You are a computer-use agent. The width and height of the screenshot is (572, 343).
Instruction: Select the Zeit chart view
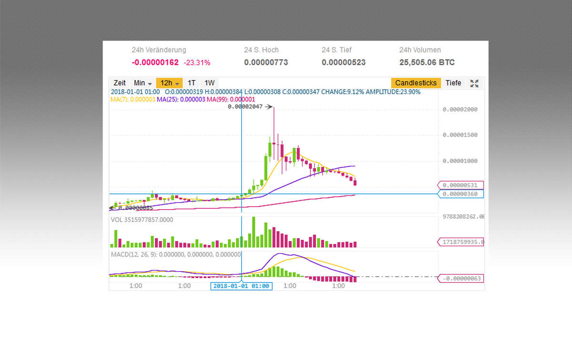pyautogui.click(x=120, y=83)
